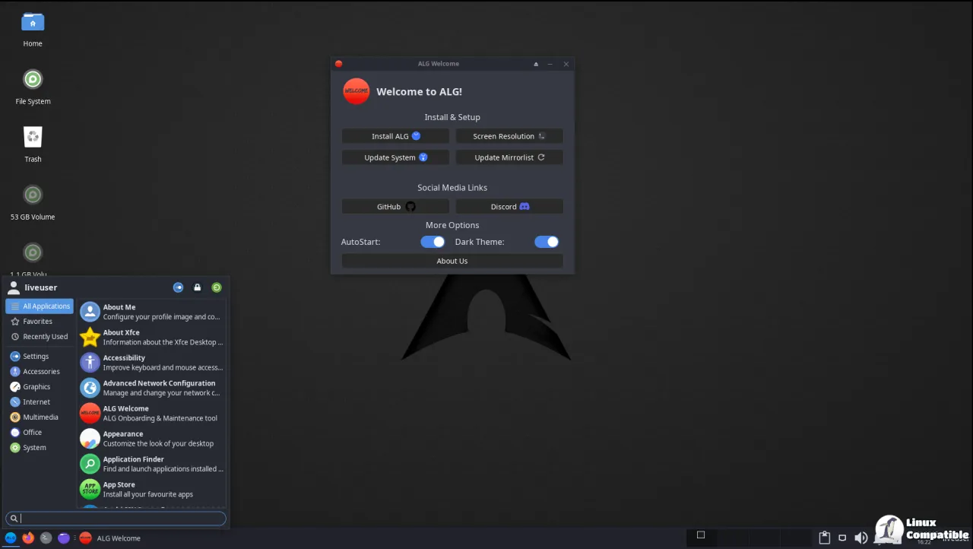The width and height of the screenshot is (973, 549).
Task: Select the Office category
Action: point(40,433)
